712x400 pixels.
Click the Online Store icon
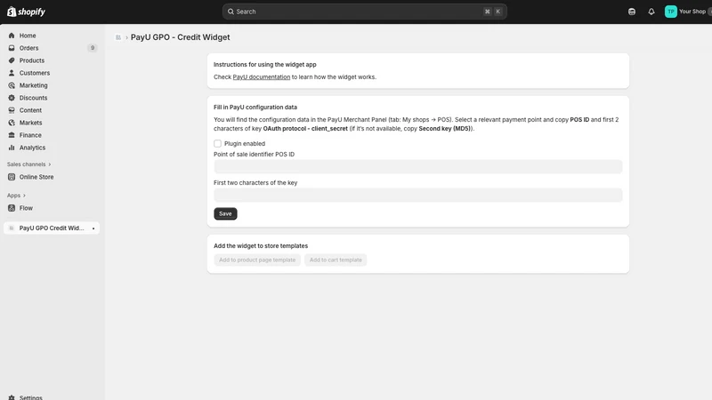(12, 177)
